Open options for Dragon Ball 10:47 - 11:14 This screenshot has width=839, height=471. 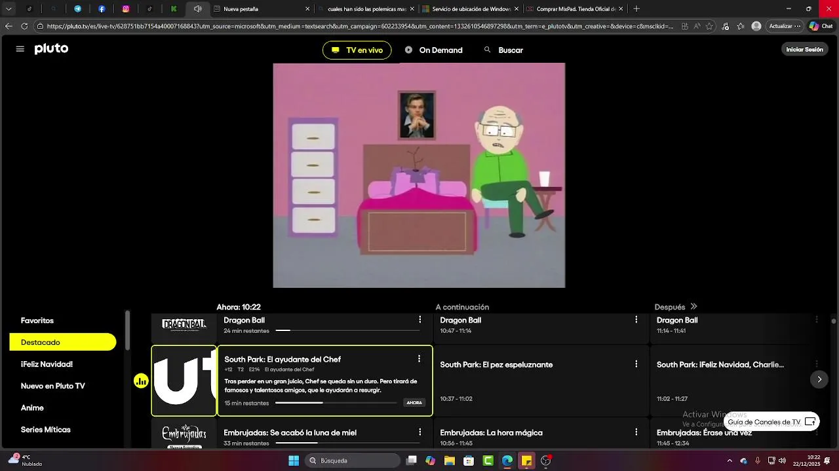pyautogui.click(x=636, y=320)
